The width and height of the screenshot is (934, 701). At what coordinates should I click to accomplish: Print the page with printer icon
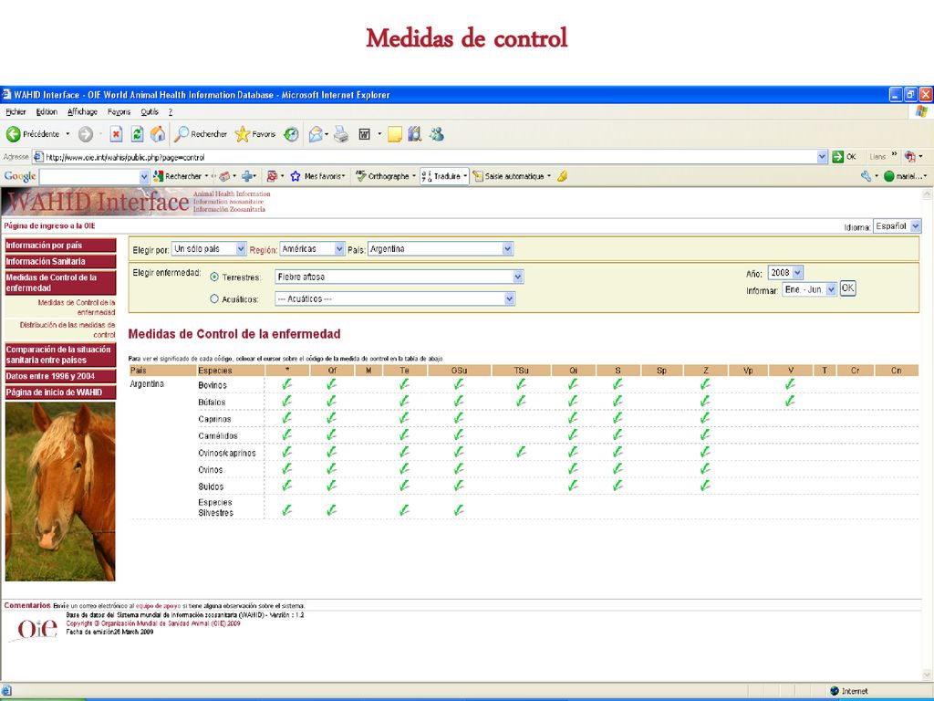click(x=341, y=135)
